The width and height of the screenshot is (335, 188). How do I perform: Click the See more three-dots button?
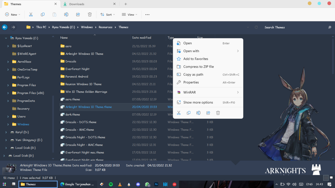pyautogui.click(x=147, y=14)
